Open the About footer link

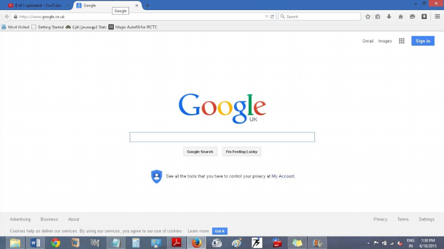tap(73, 219)
